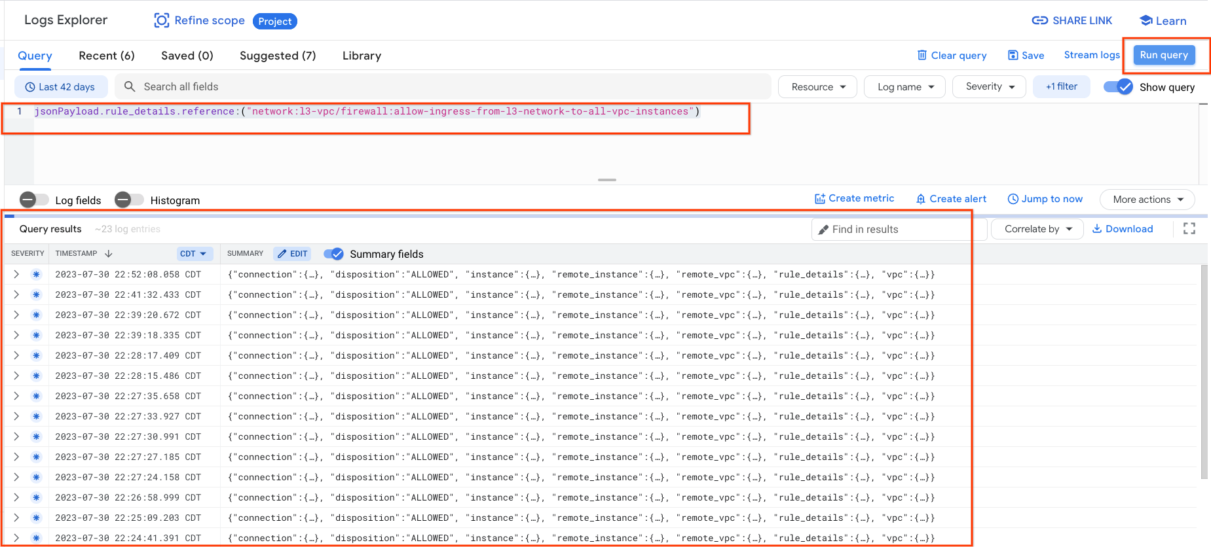Enable the Histogram toggle
Viewport: 1211px width, 547px height.
[129, 200]
